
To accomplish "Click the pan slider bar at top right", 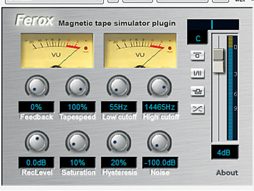I will (x=213, y=24).
